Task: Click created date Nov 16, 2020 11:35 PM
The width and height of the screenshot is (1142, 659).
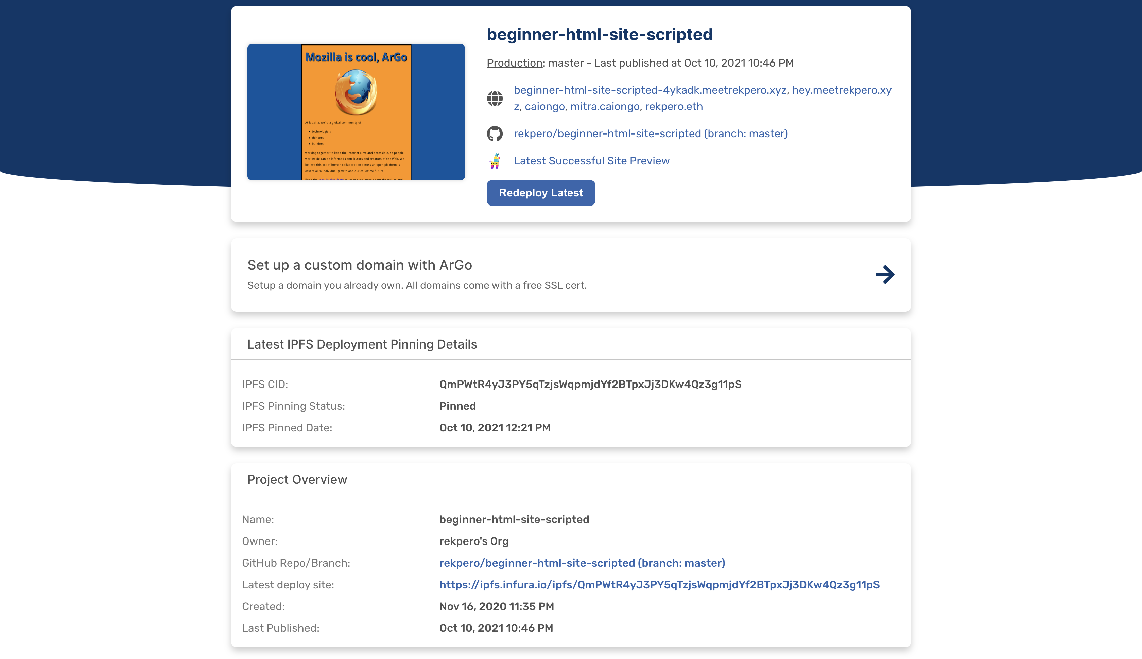Action: point(496,606)
